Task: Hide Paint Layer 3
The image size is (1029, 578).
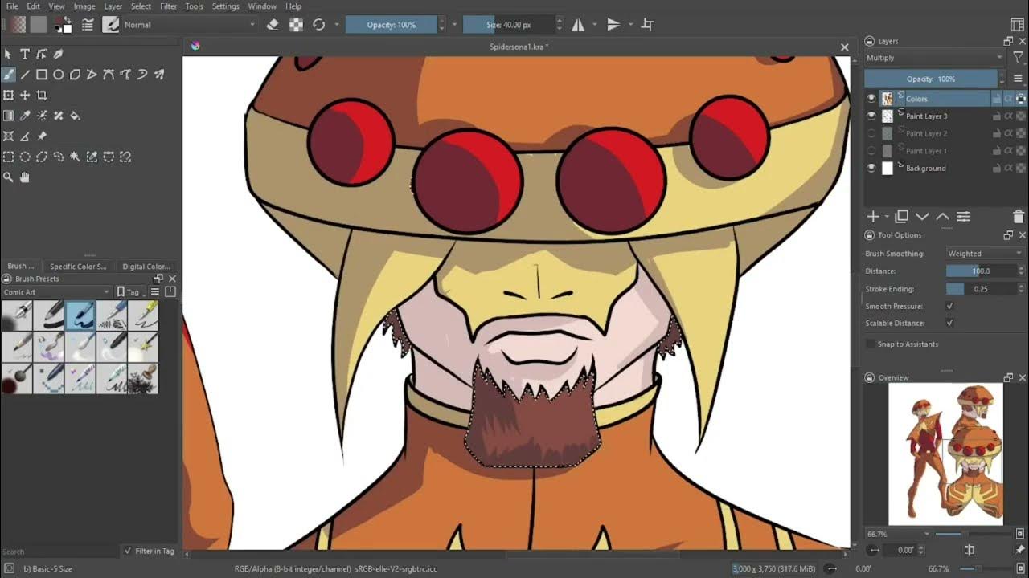Action: click(871, 116)
